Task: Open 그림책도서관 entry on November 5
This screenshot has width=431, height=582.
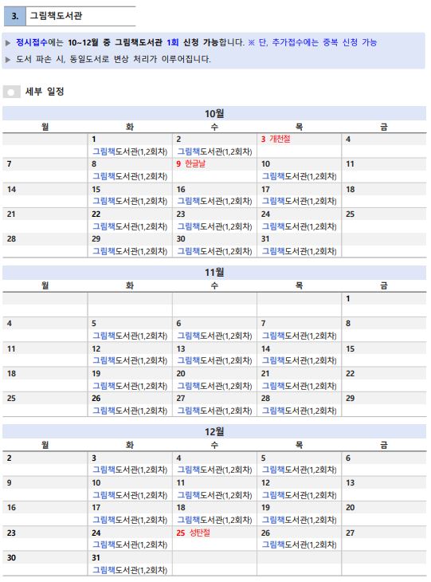Action: click(130, 336)
